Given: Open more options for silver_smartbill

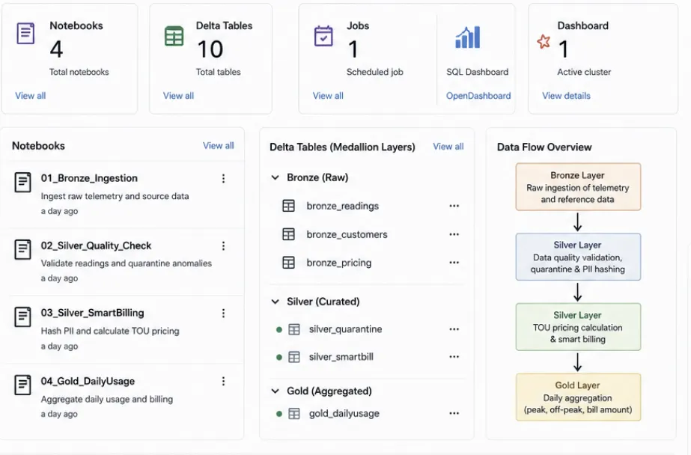Looking at the screenshot, I should coord(454,357).
